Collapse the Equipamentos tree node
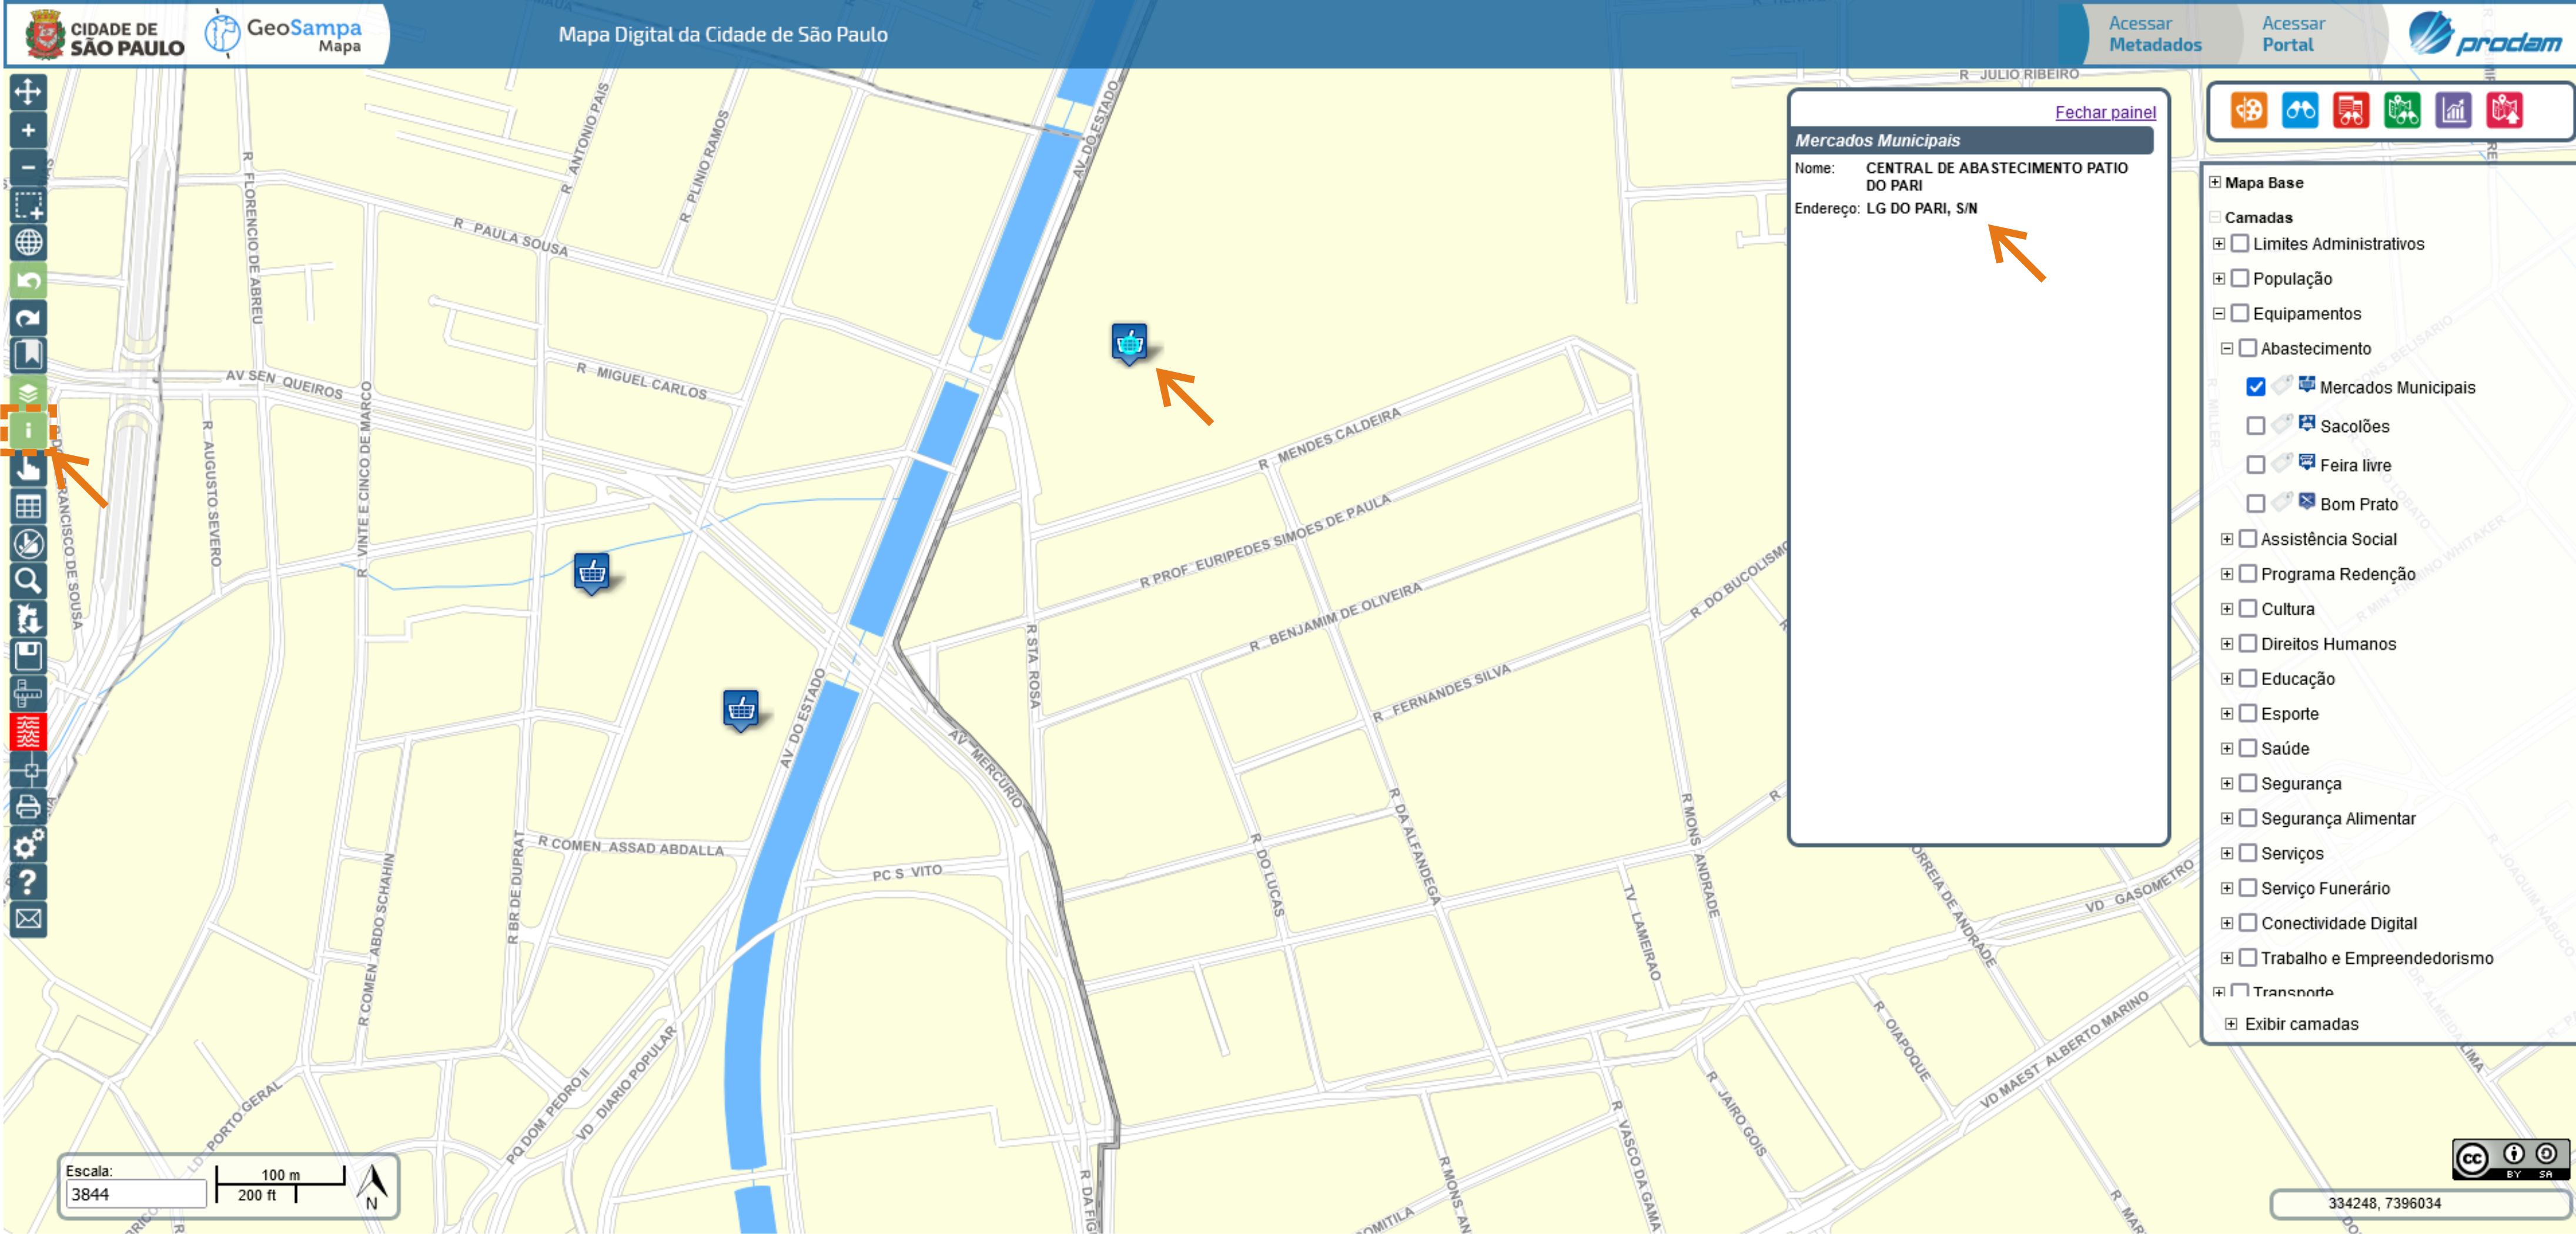This screenshot has width=2576, height=1234. (2219, 314)
